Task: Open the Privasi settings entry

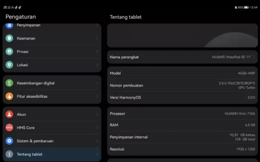Action: click(52, 51)
